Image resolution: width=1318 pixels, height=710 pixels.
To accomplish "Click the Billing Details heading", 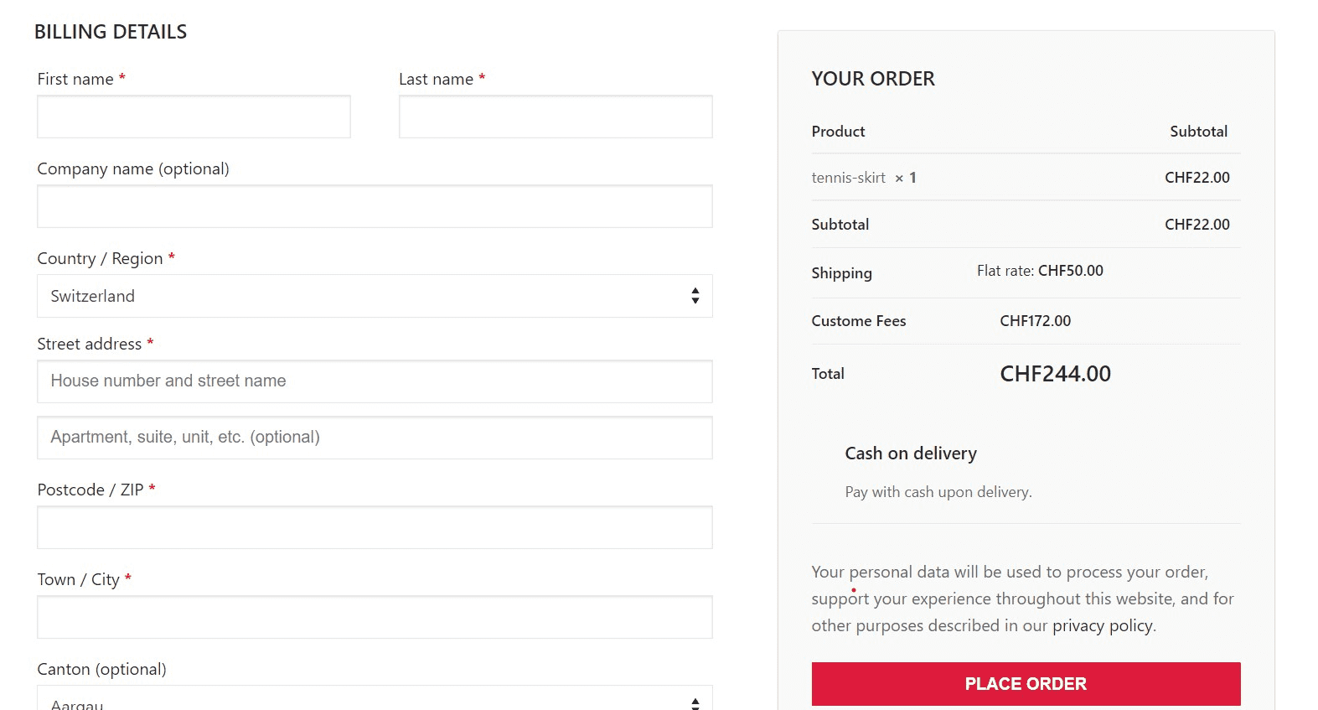I will pos(111,31).
